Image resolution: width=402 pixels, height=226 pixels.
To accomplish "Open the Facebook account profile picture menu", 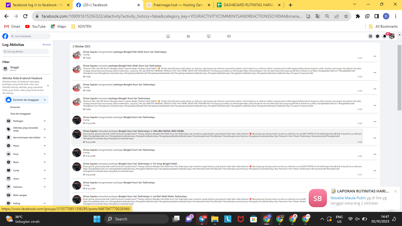I will tap(392, 36).
